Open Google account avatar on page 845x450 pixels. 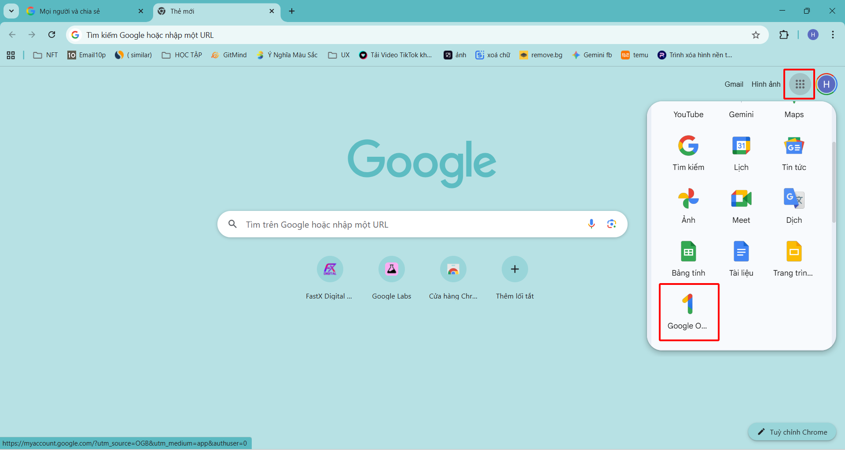coord(826,84)
